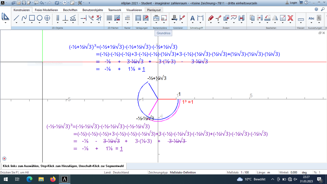This screenshot has height=184, width=327.
Task: Click the Pattern fill icon
Action: tap(117, 18)
